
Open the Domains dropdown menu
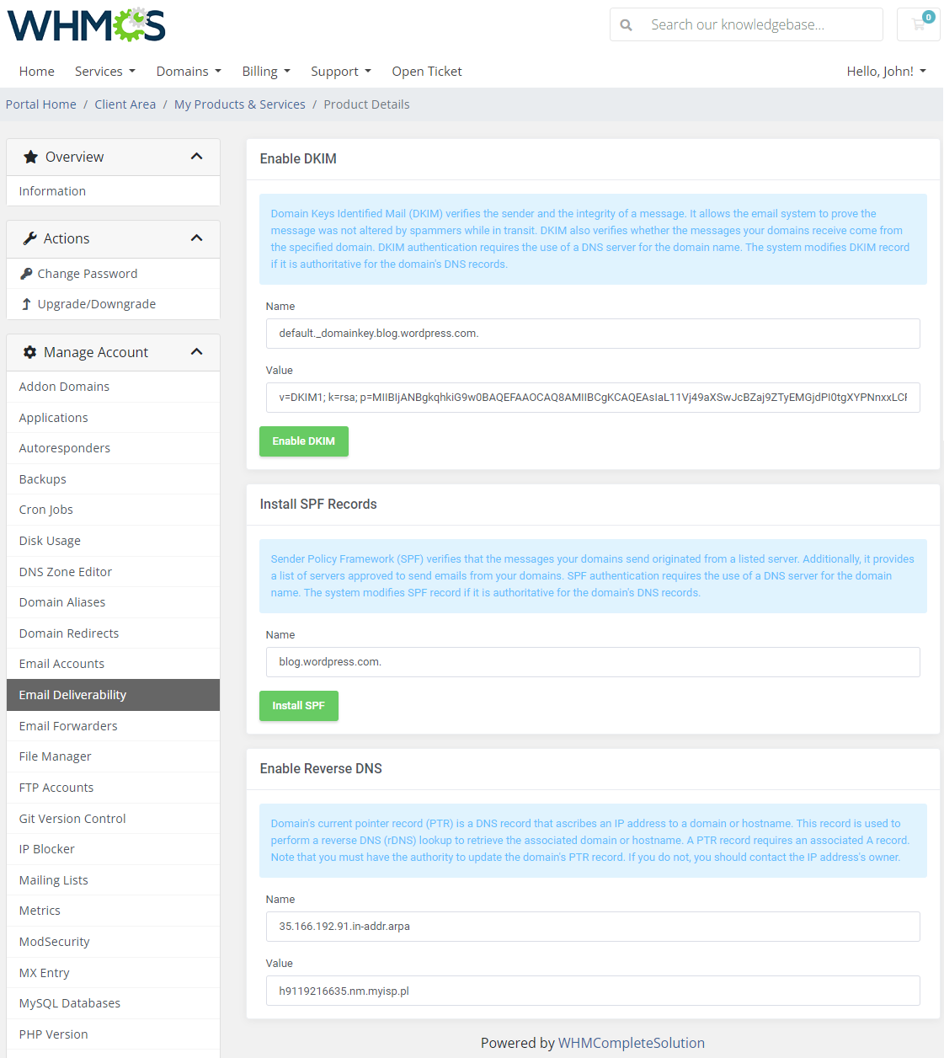pyautogui.click(x=189, y=72)
